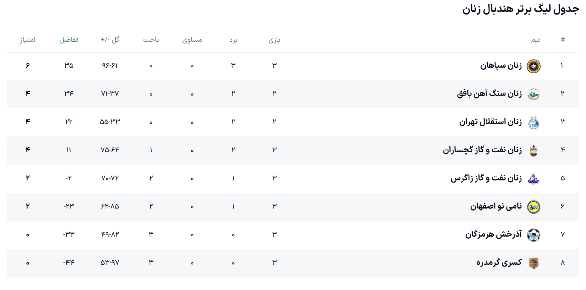Click the جدول لیگ برتر هندبال زنان heading
586x290 pixels.
click(520, 9)
